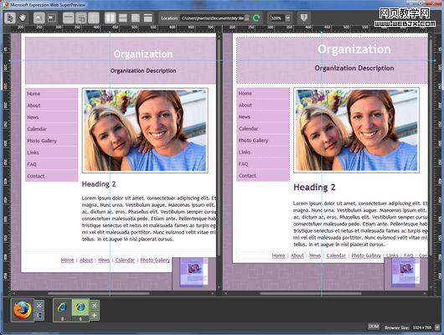
Task: Switch to horizontal split layout
Action: 122,18
